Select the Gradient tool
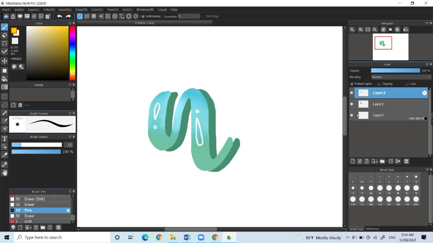433x243 pixels. tap(4, 87)
